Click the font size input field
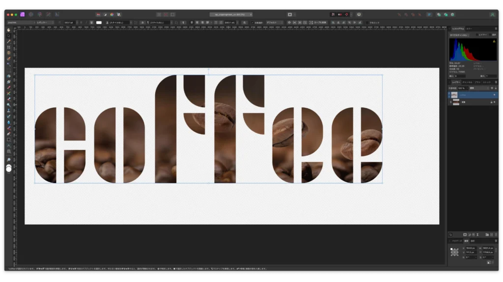The image size is (503, 282). point(68,23)
